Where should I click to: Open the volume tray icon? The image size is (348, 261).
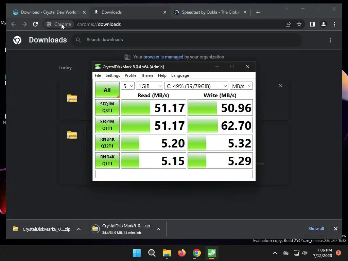(304, 253)
